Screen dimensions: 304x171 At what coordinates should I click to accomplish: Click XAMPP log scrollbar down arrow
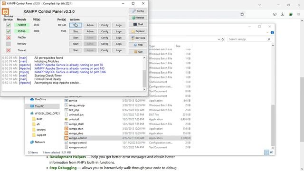144,89
